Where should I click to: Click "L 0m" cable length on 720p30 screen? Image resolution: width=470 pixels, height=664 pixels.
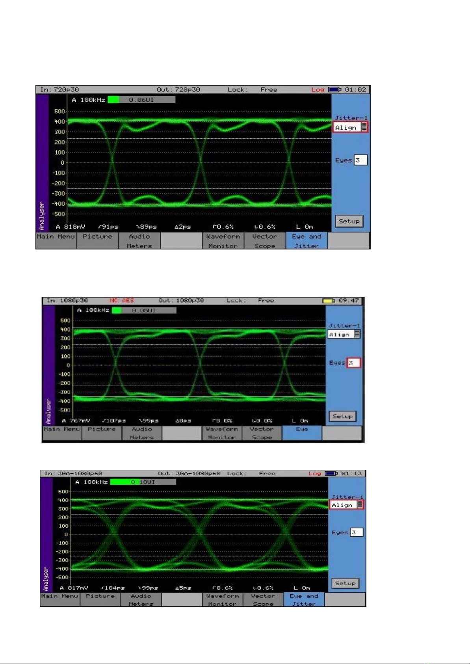tap(305, 227)
